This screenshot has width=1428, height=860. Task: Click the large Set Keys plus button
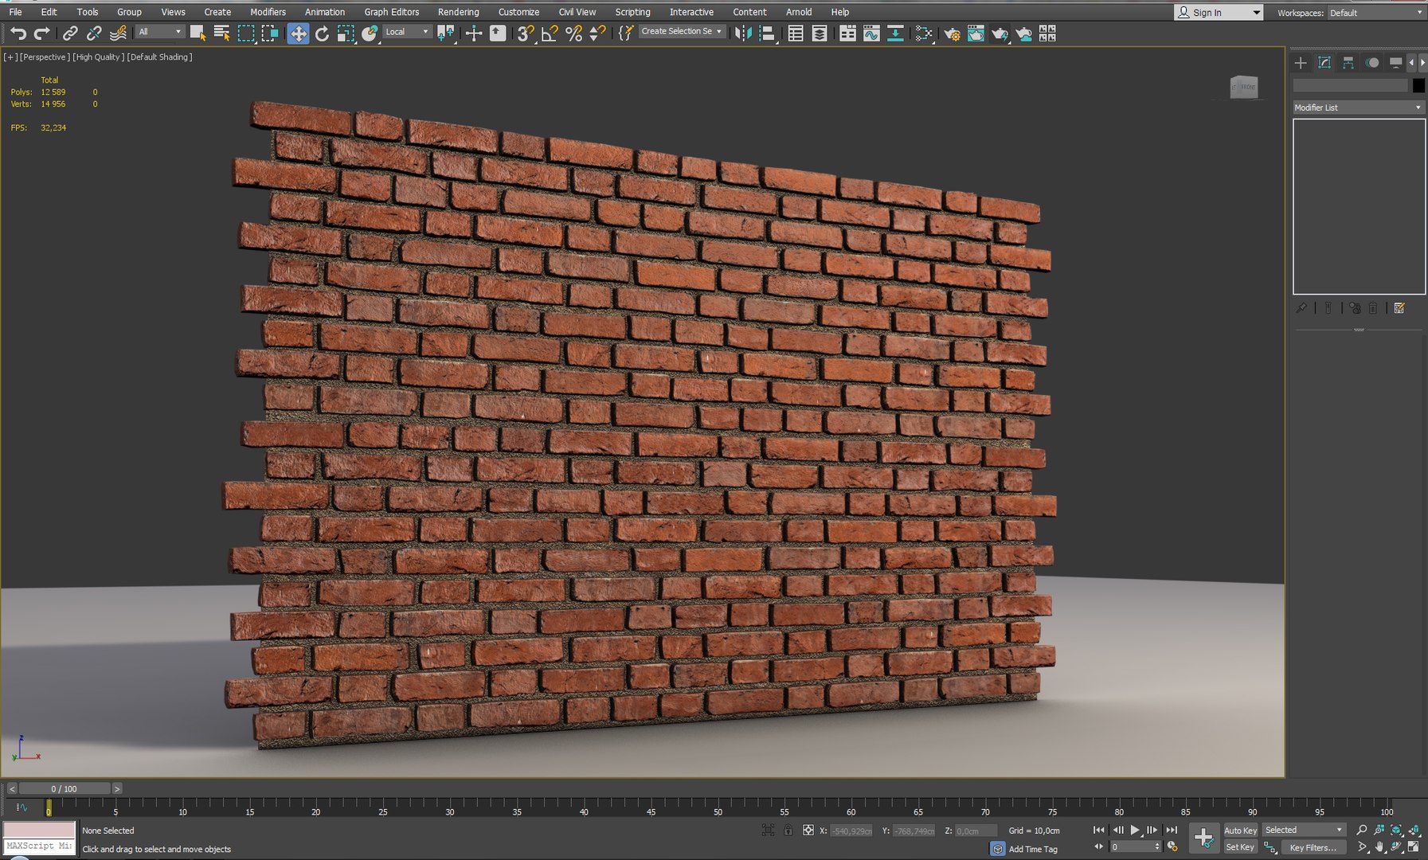(1203, 838)
